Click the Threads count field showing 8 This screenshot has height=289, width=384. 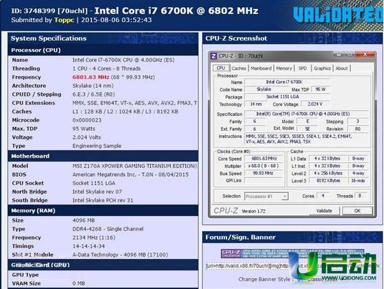(360, 196)
